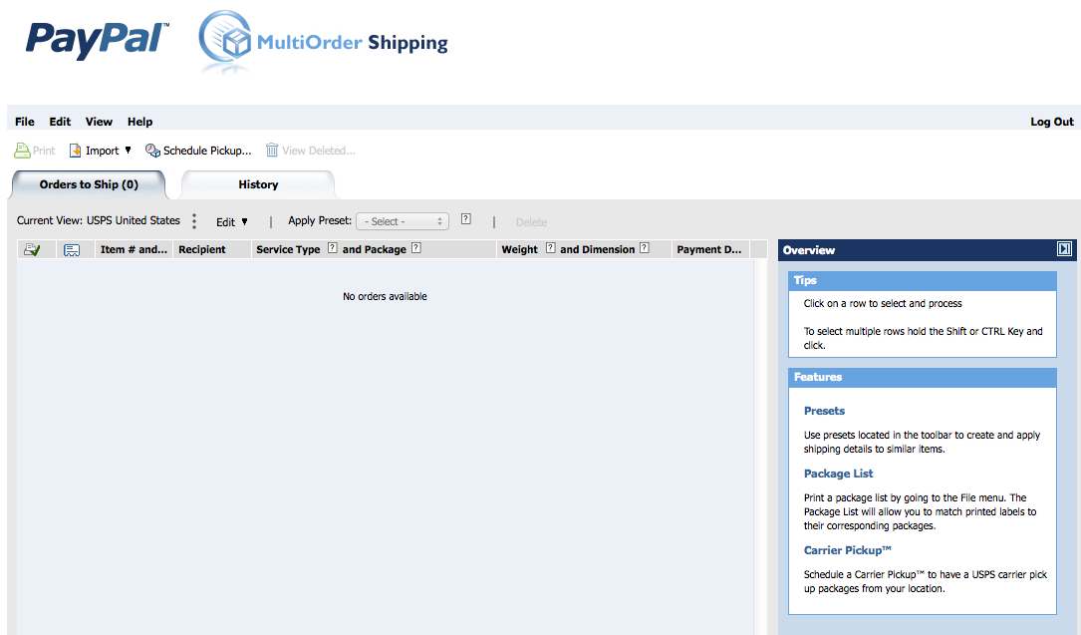Switch to the Orders to Ship tab

(89, 184)
